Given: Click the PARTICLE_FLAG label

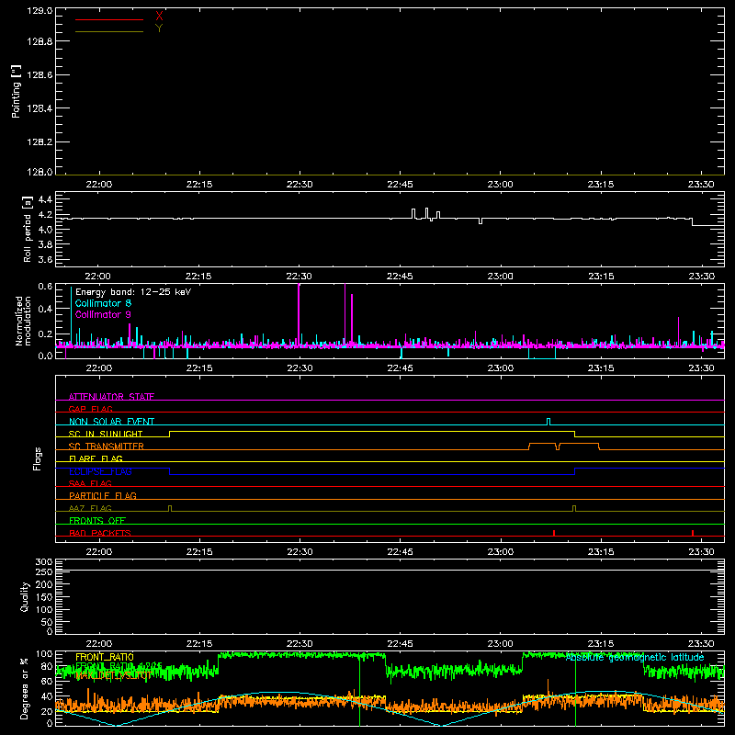Looking at the screenshot, I should coord(103,495).
